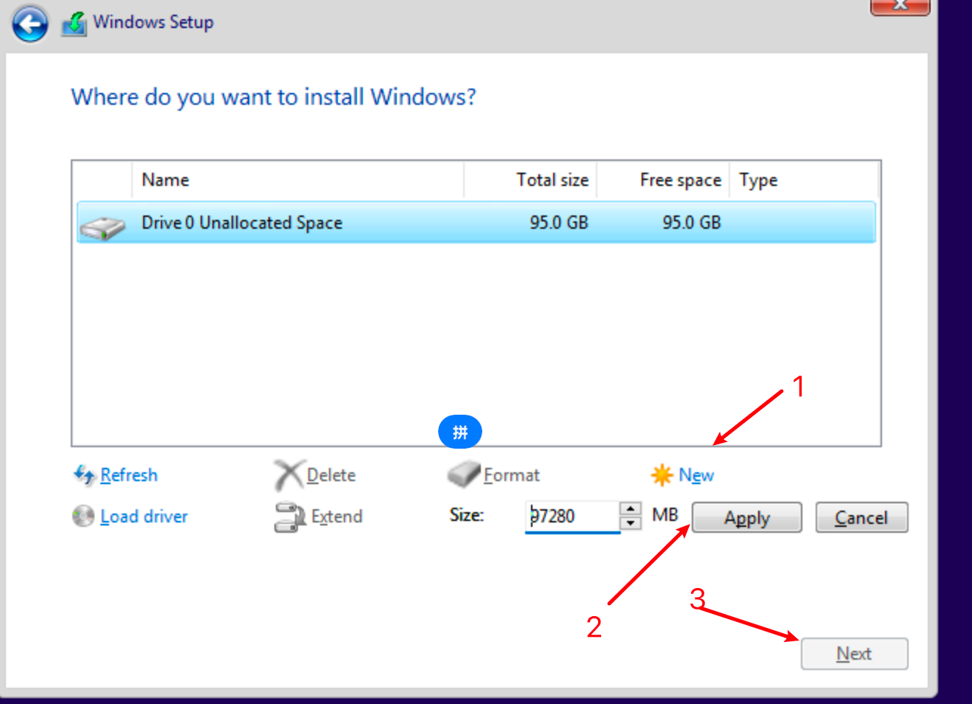
Task: Click the blue hashtag badge icon
Action: 460,432
